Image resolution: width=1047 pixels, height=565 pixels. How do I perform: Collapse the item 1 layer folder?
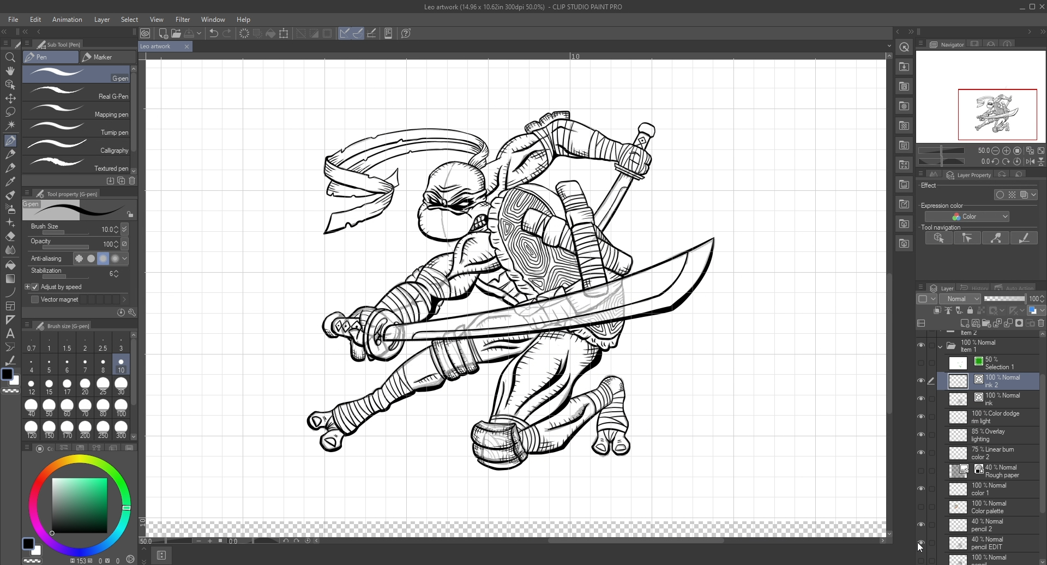point(940,346)
